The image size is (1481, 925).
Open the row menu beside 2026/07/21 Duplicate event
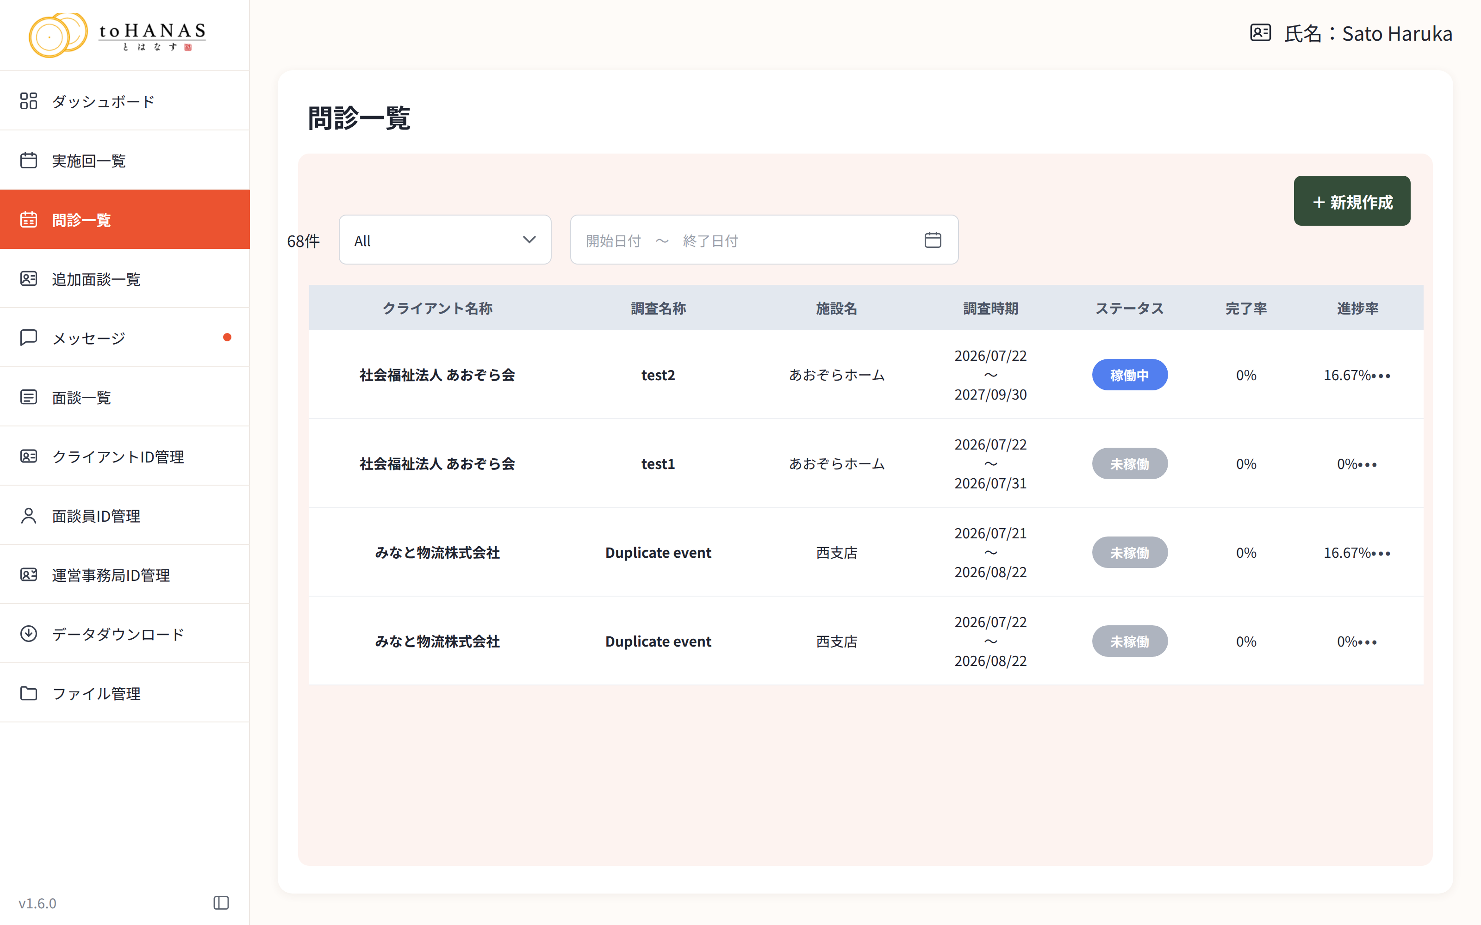[x=1381, y=554]
